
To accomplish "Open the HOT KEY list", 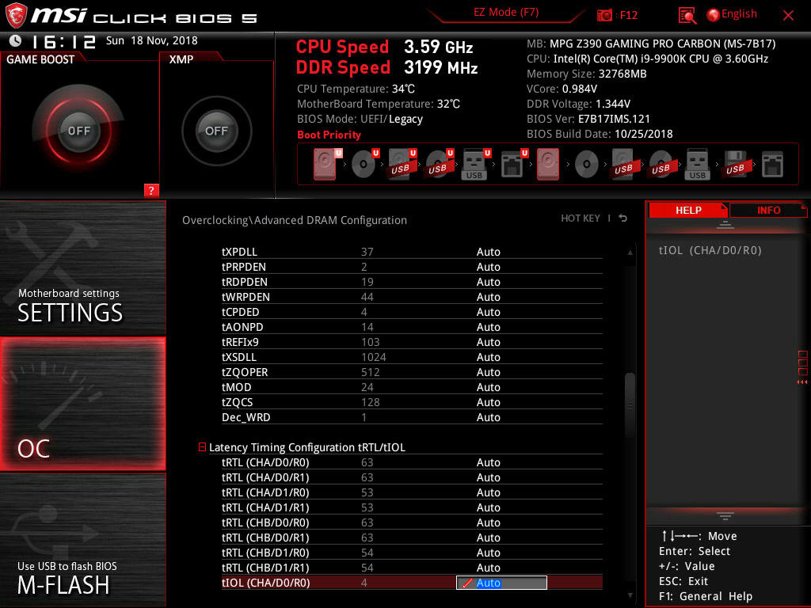I will tap(581, 218).
